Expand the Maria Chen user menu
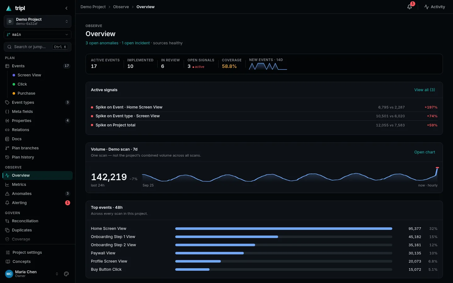The width and height of the screenshot is (453, 283). tap(32, 274)
